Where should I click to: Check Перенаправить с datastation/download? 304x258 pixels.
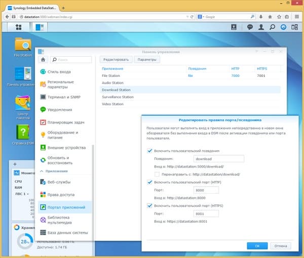(157, 174)
